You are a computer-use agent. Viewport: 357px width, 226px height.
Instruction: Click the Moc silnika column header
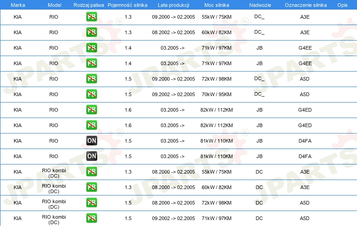click(x=217, y=5)
